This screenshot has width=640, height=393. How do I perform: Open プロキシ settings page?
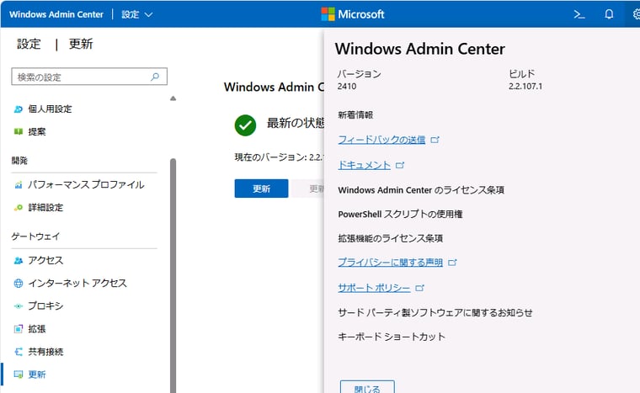point(45,306)
